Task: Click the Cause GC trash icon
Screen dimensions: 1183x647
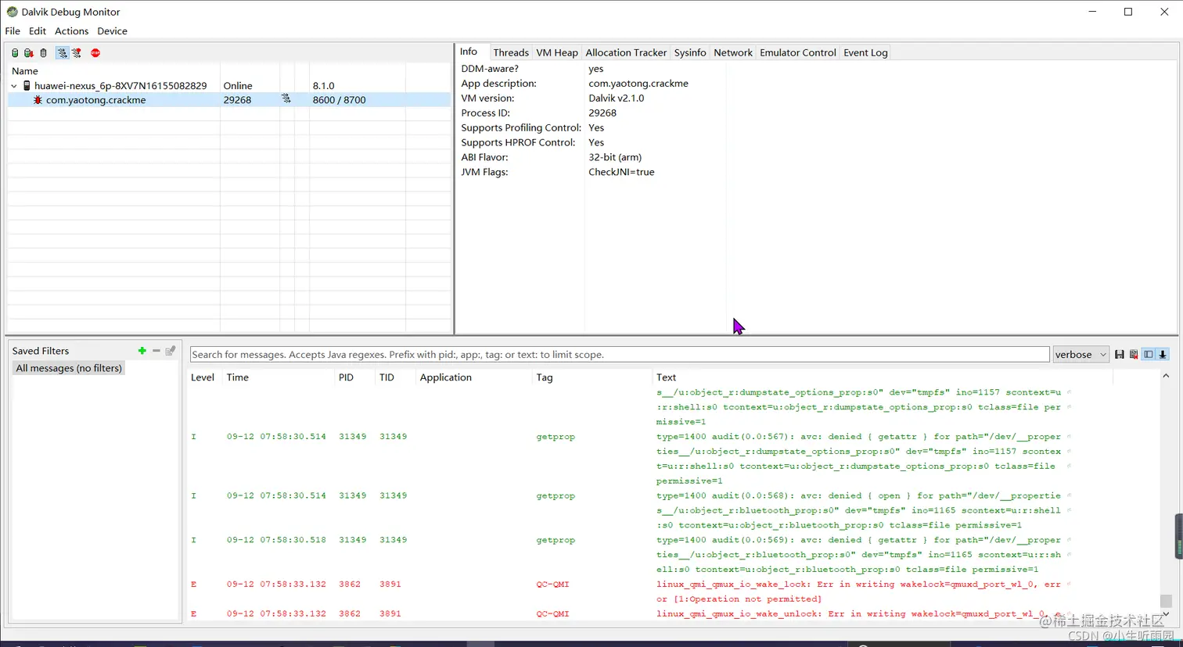Action: point(43,53)
